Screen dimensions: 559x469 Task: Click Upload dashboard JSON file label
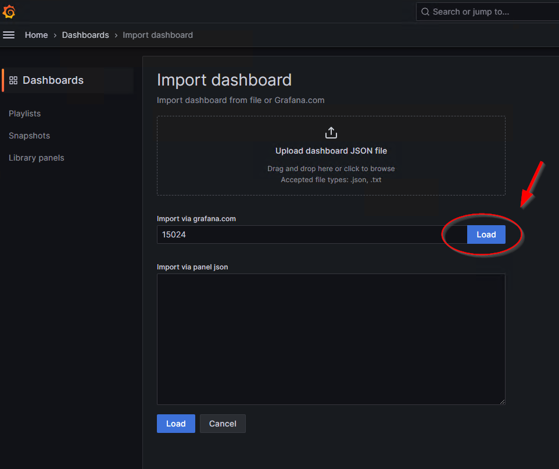331,151
